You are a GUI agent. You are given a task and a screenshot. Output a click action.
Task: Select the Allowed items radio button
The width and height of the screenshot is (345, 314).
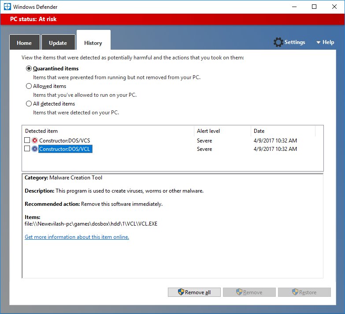pyautogui.click(x=29, y=86)
